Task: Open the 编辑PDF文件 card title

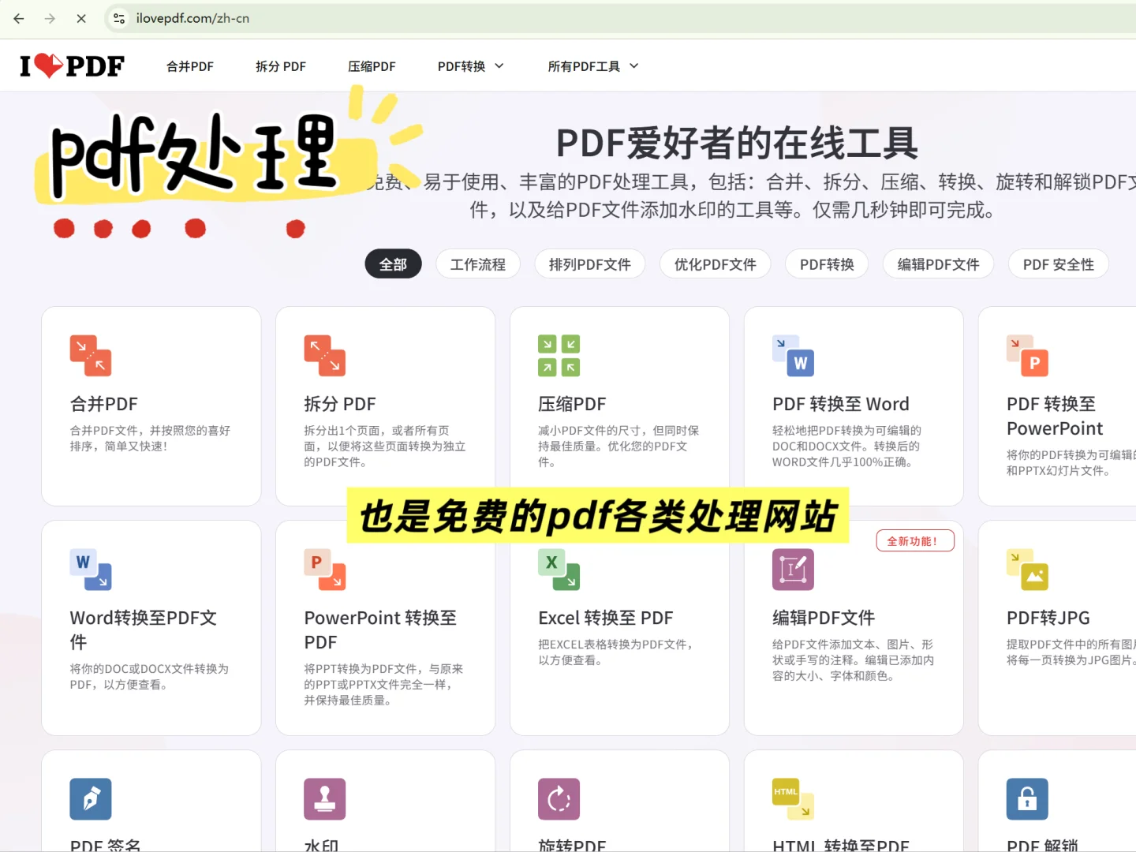Action: [824, 618]
